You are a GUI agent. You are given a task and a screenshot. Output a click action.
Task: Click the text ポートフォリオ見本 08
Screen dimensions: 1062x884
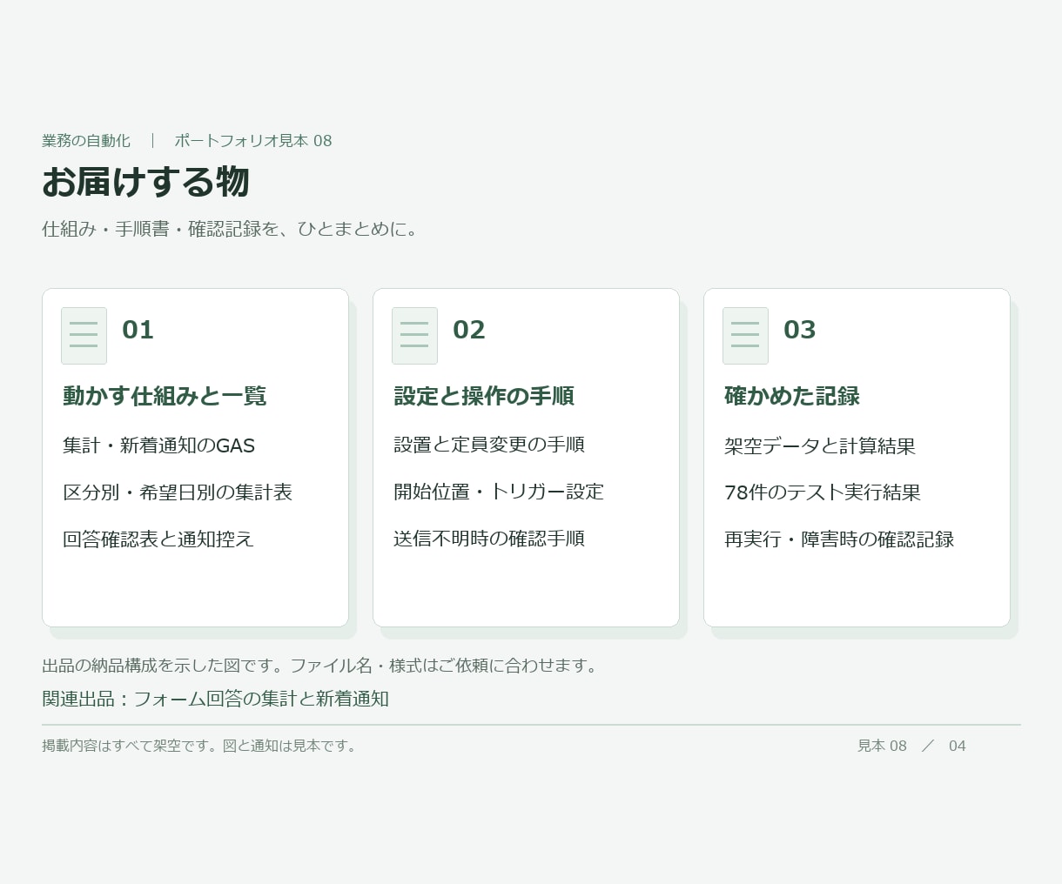(x=253, y=141)
